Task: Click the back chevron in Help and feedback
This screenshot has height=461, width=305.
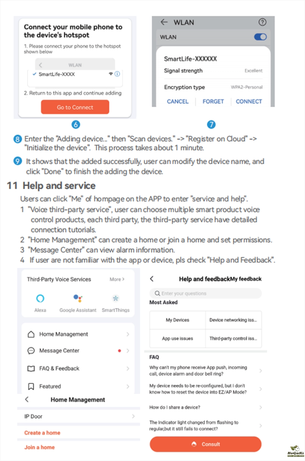Action: click(x=152, y=279)
